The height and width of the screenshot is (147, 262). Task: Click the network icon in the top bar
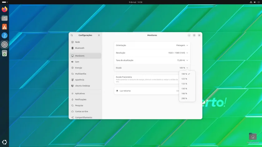point(251,2)
